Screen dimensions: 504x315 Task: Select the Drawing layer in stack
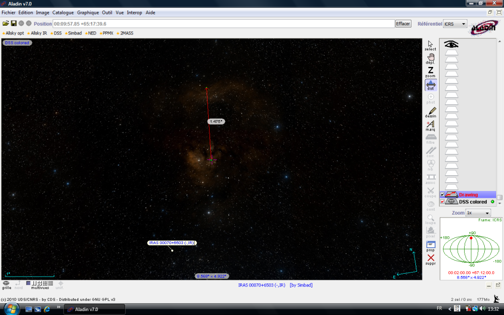(468, 194)
